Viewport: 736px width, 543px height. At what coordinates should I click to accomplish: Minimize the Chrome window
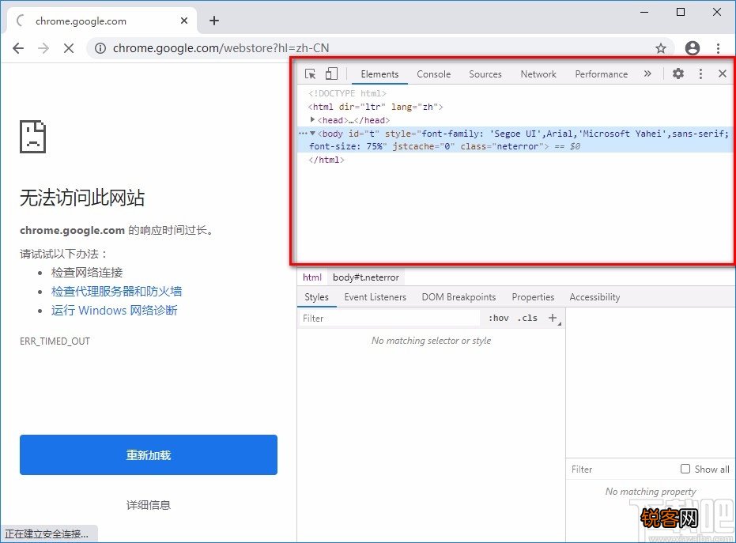pos(644,12)
